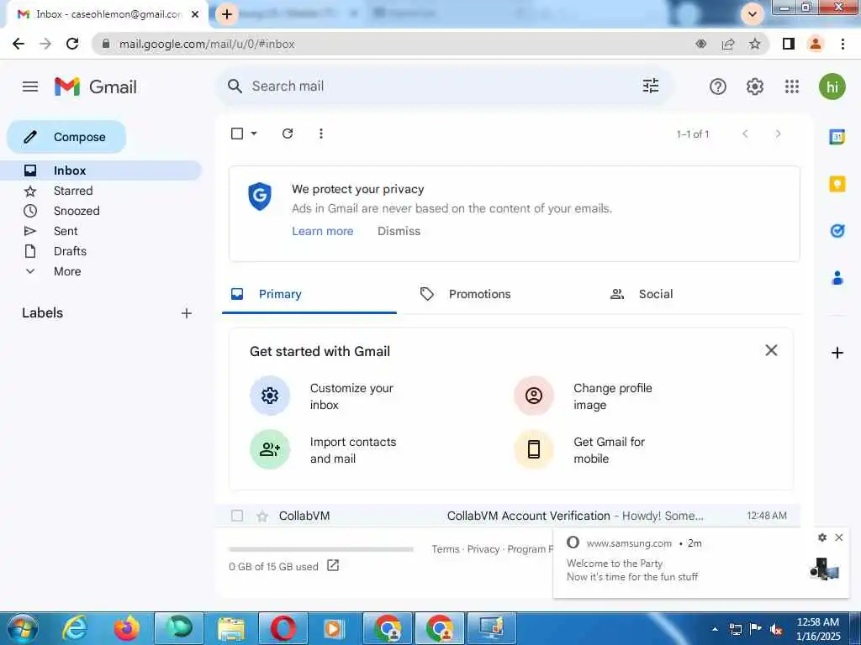
Task: Open the select dropdown arrow next to checkbox
Action: coord(254,134)
